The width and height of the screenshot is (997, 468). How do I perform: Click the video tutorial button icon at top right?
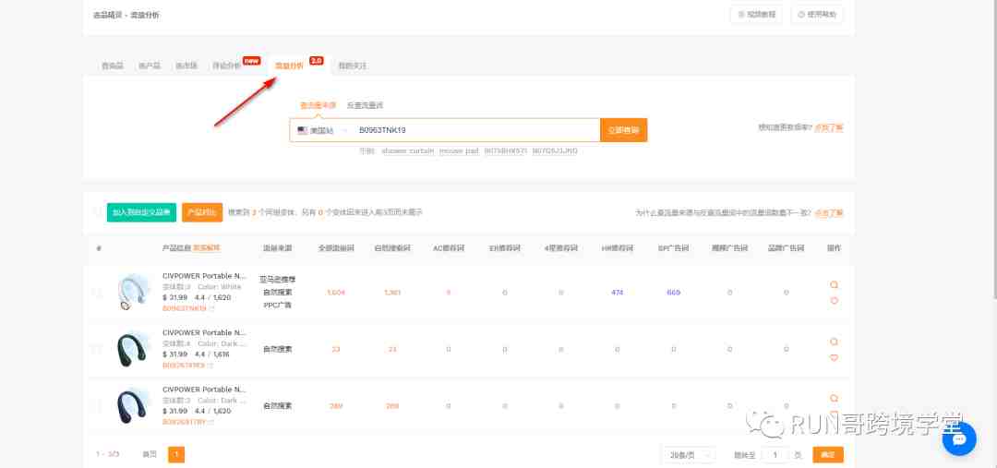pyautogui.click(x=739, y=14)
